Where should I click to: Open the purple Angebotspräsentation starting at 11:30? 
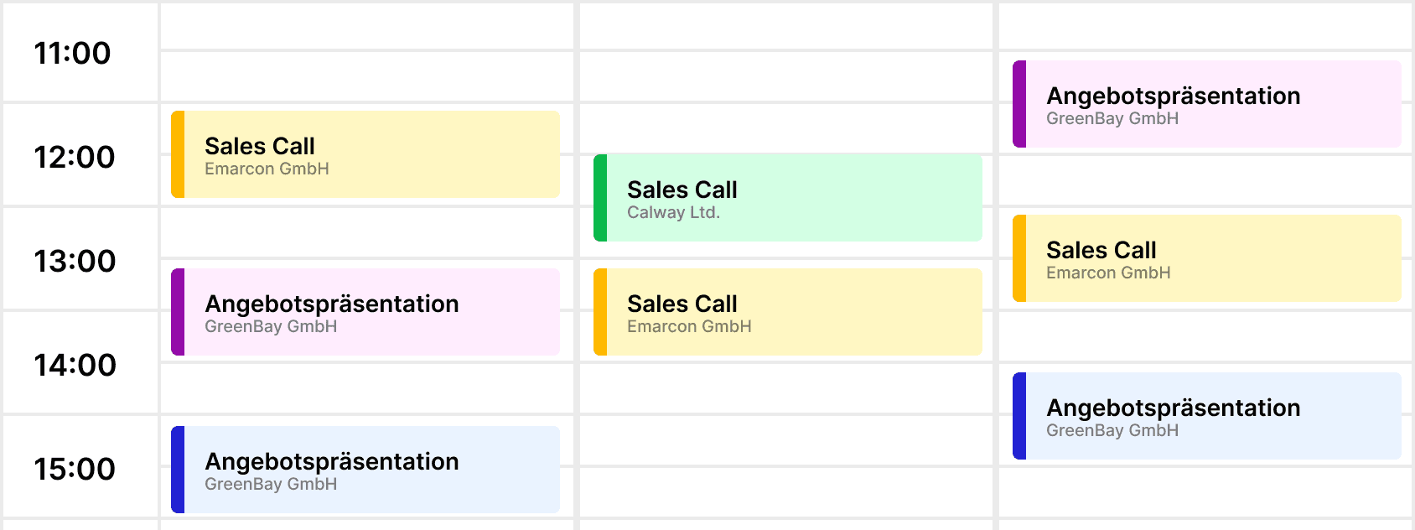coord(1207,104)
